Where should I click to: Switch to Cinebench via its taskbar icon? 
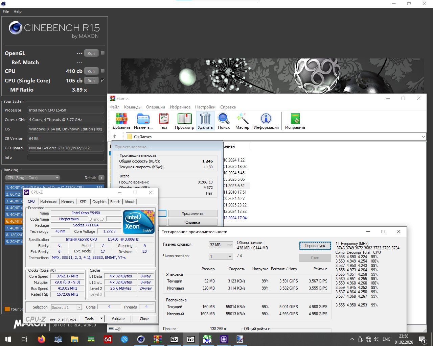coord(141,339)
